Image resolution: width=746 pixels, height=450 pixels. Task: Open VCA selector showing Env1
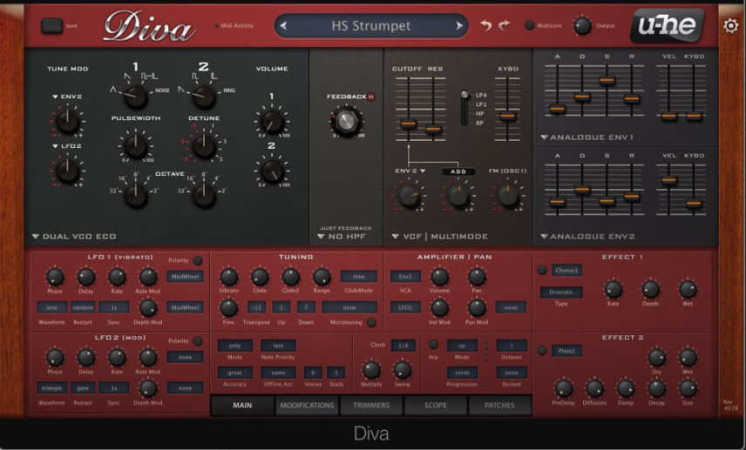coord(405,276)
